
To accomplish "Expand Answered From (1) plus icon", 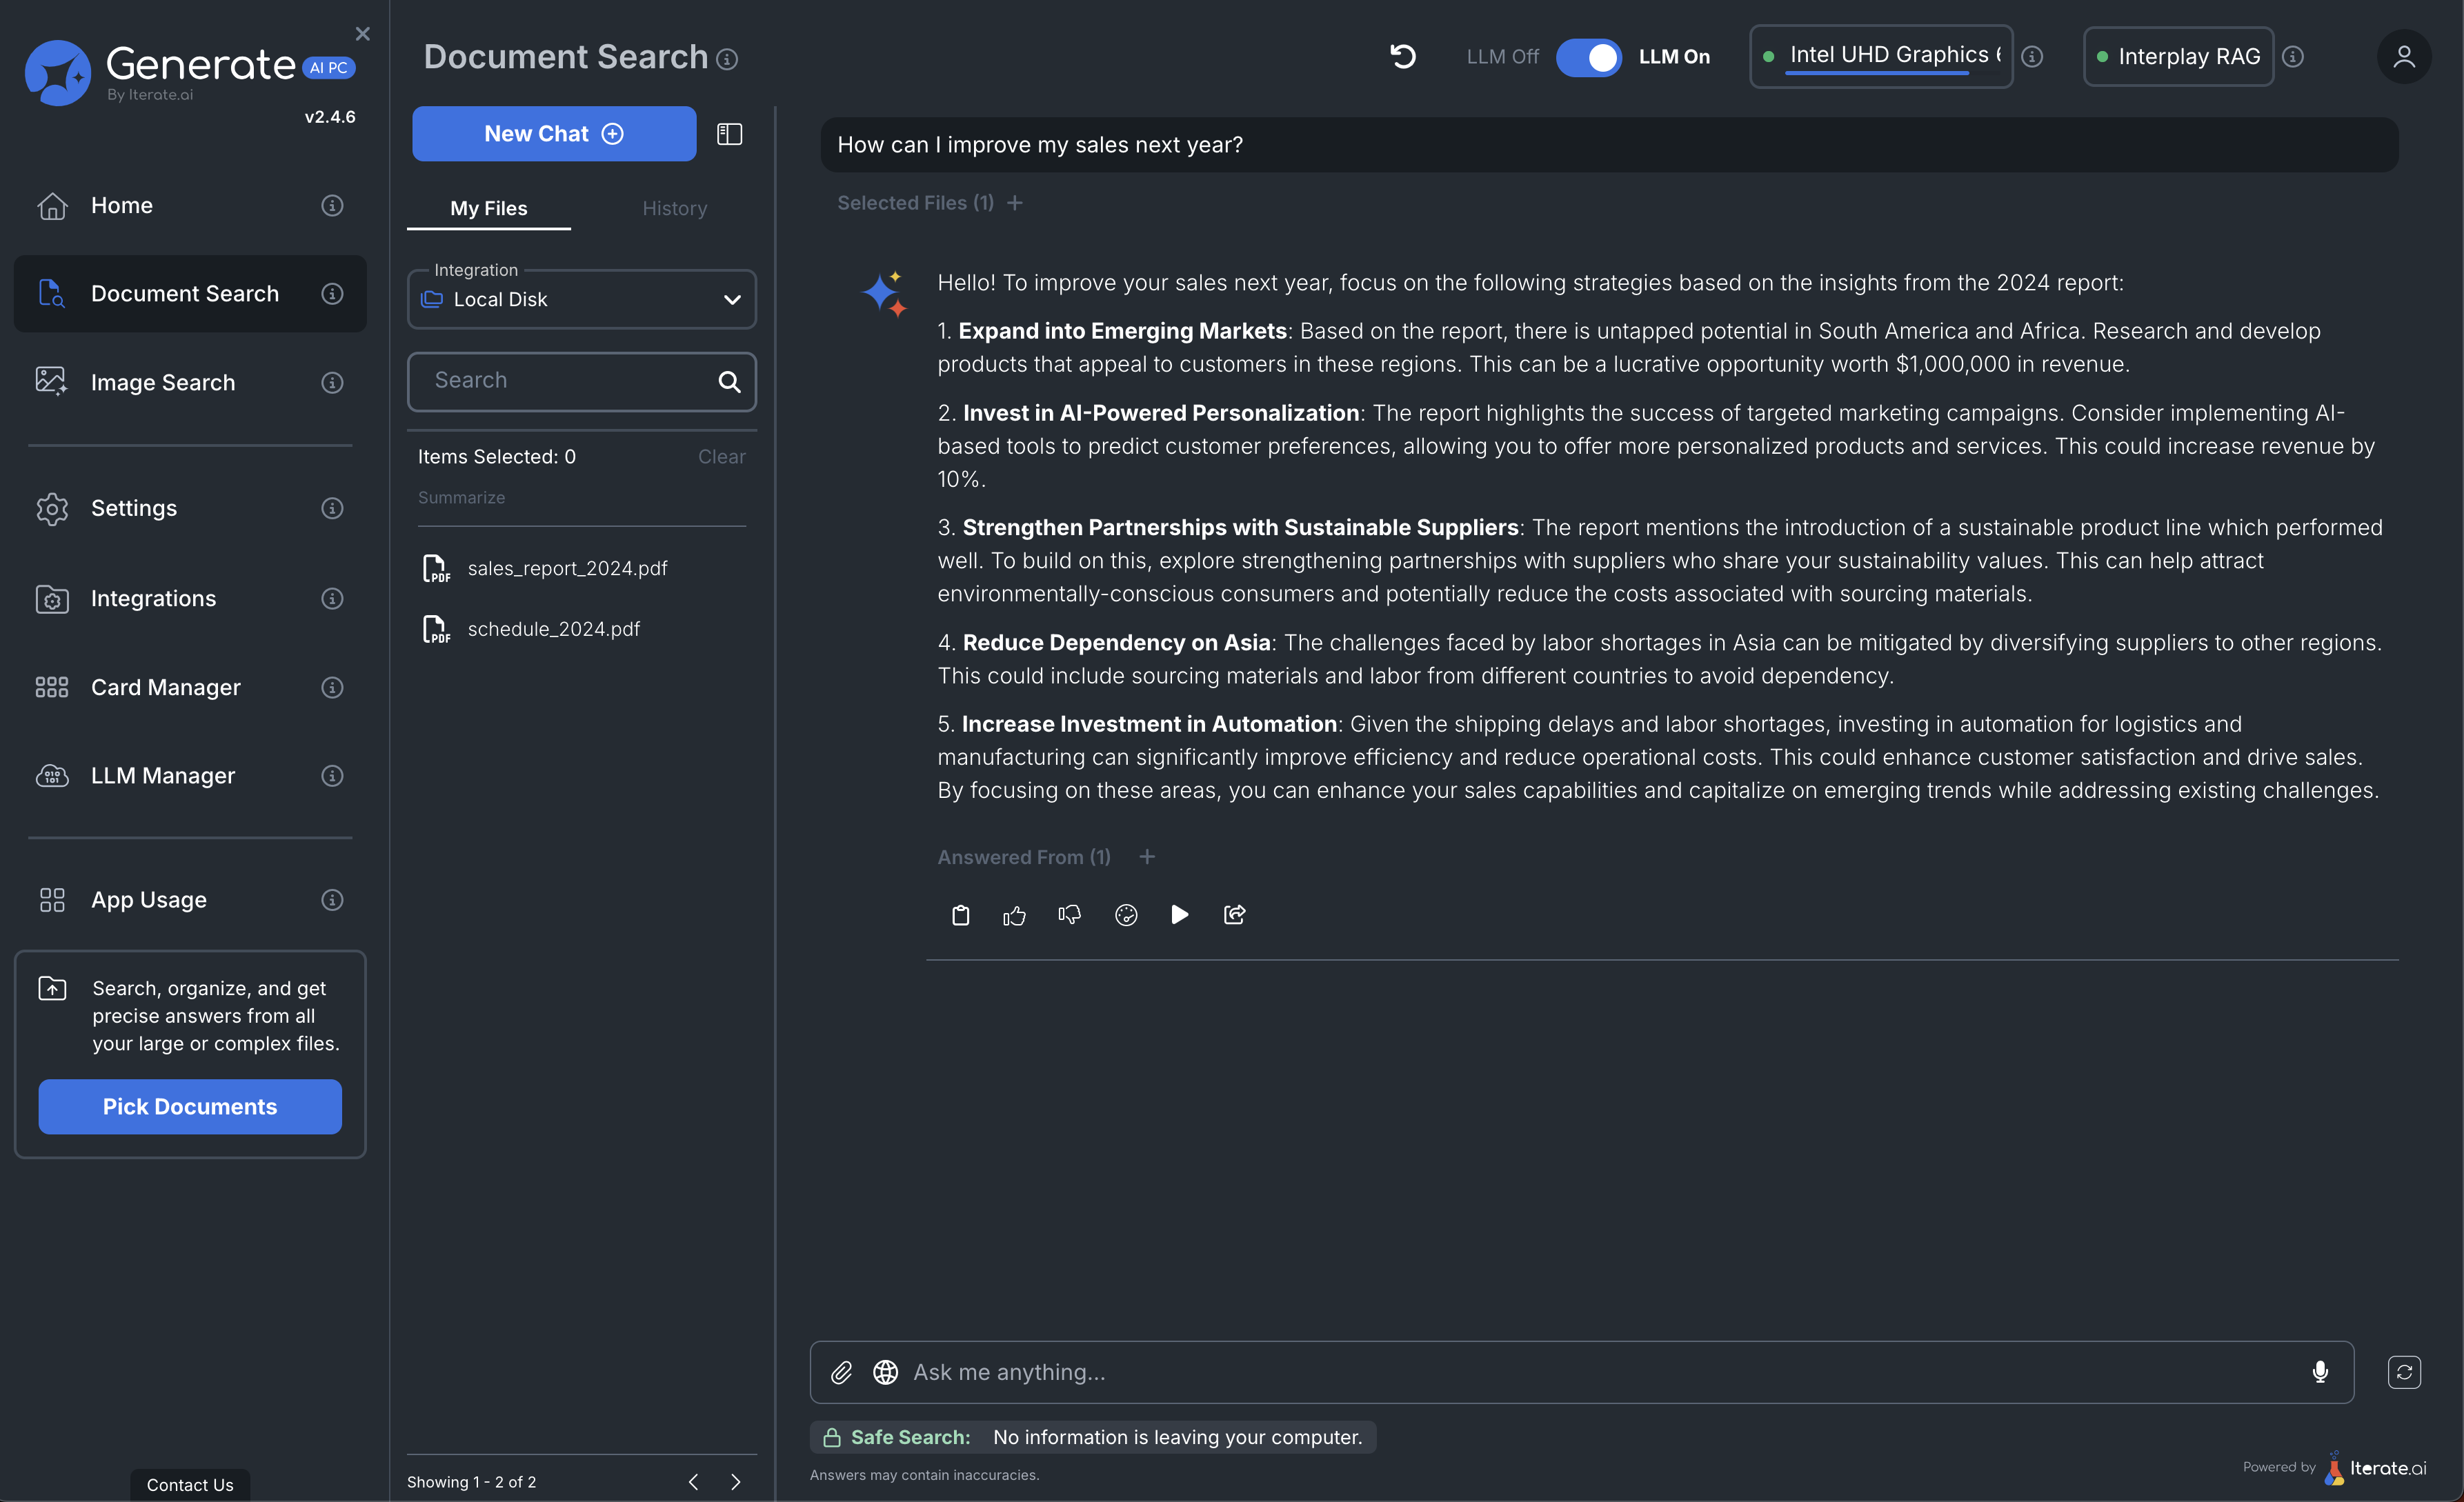I will pyautogui.click(x=1147, y=856).
